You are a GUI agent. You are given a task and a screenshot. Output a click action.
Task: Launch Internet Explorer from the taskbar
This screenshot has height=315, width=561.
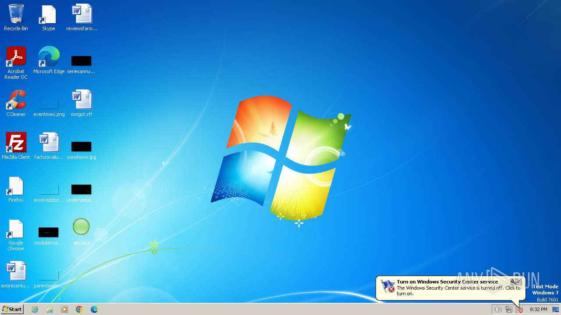35,309
